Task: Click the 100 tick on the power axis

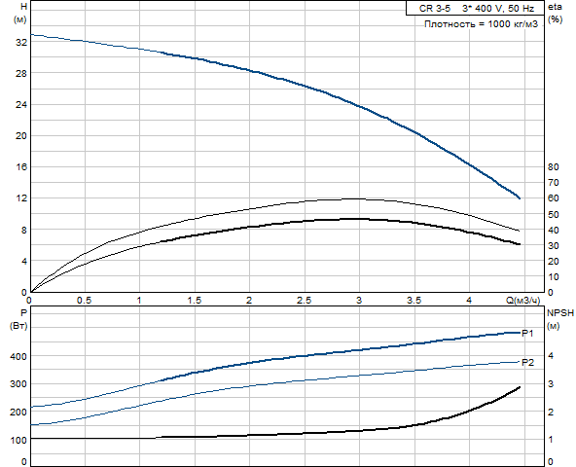Action: point(18,440)
